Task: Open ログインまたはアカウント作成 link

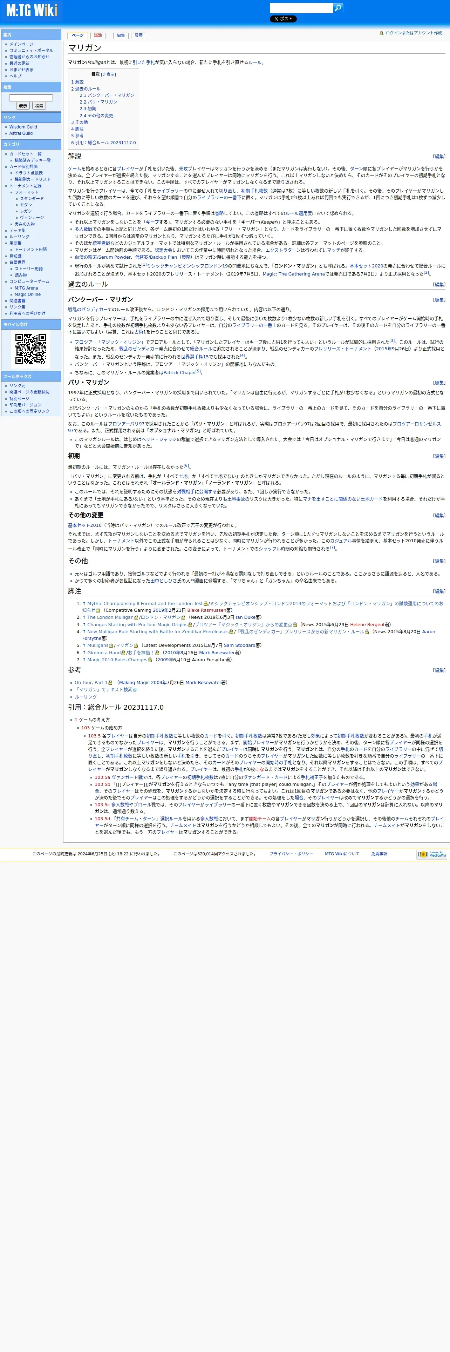Action: (x=413, y=33)
